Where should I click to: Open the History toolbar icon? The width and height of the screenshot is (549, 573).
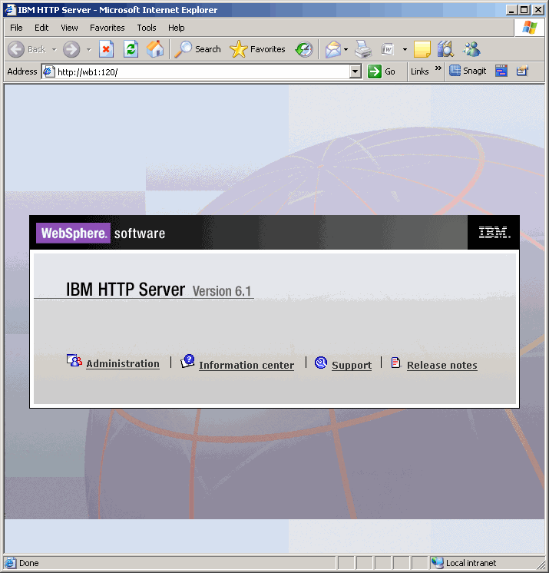click(305, 49)
